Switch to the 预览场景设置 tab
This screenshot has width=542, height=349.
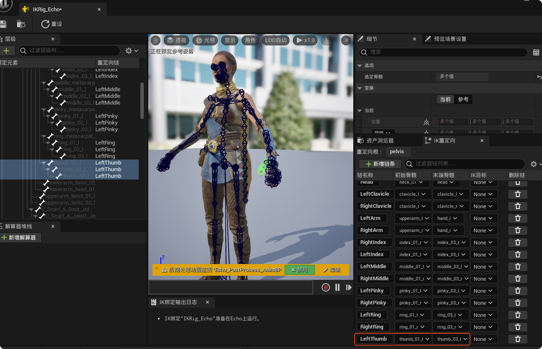coord(445,39)
